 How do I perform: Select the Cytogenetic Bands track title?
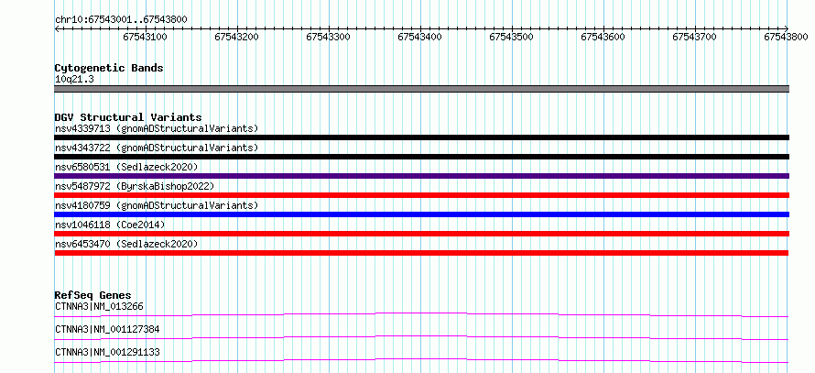pos(109,68)
